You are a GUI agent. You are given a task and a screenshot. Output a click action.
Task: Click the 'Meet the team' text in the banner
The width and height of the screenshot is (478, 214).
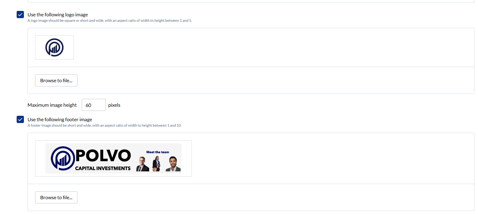[158, 152]
